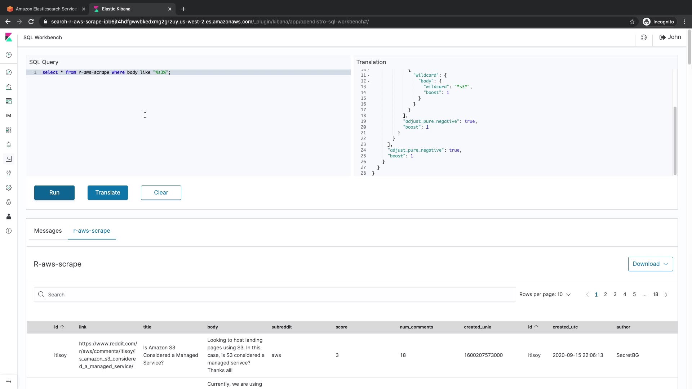
Task: Clear the SQL query editor
Action: coord(161,192)
